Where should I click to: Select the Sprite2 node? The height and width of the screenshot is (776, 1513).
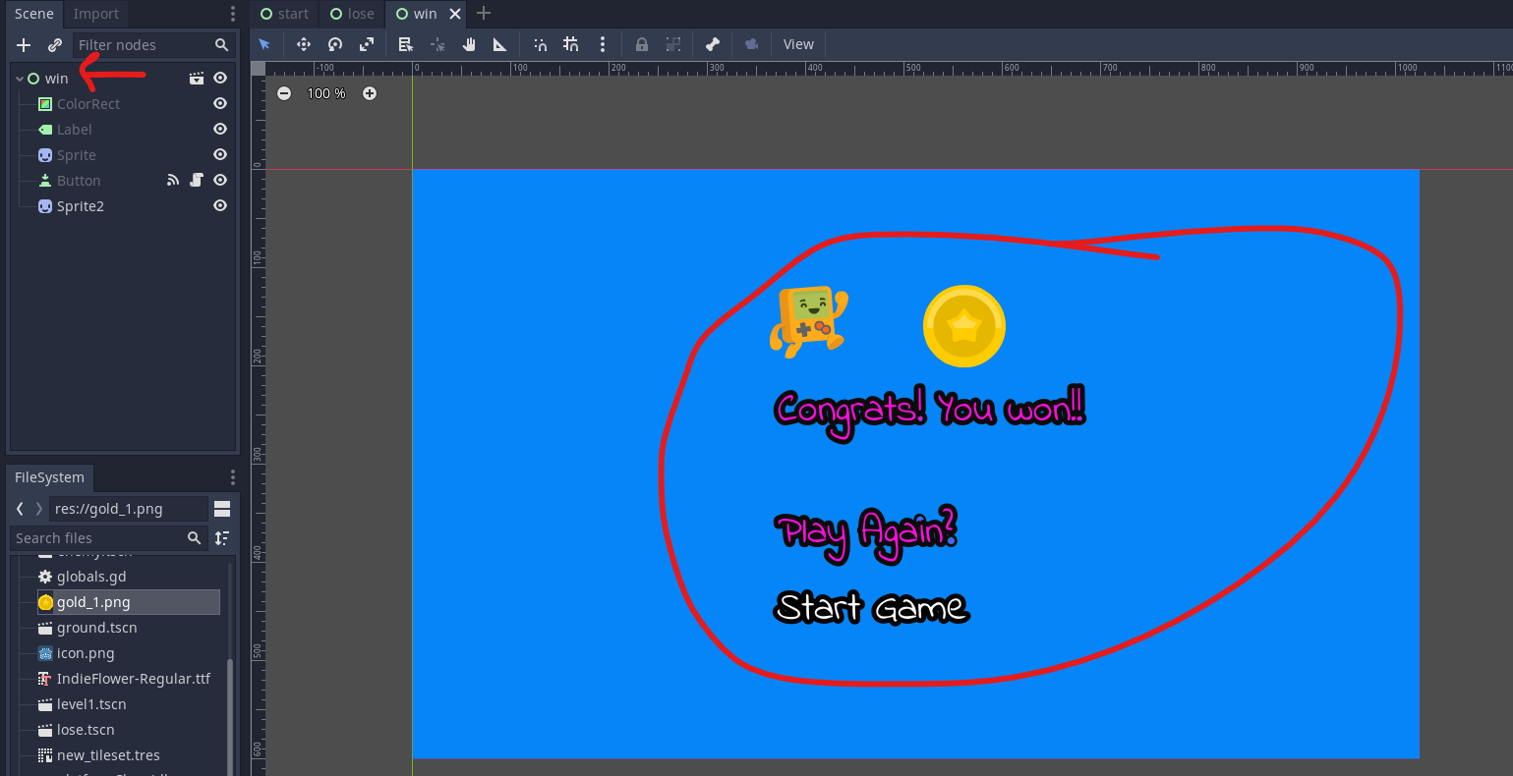click(81, 206)
